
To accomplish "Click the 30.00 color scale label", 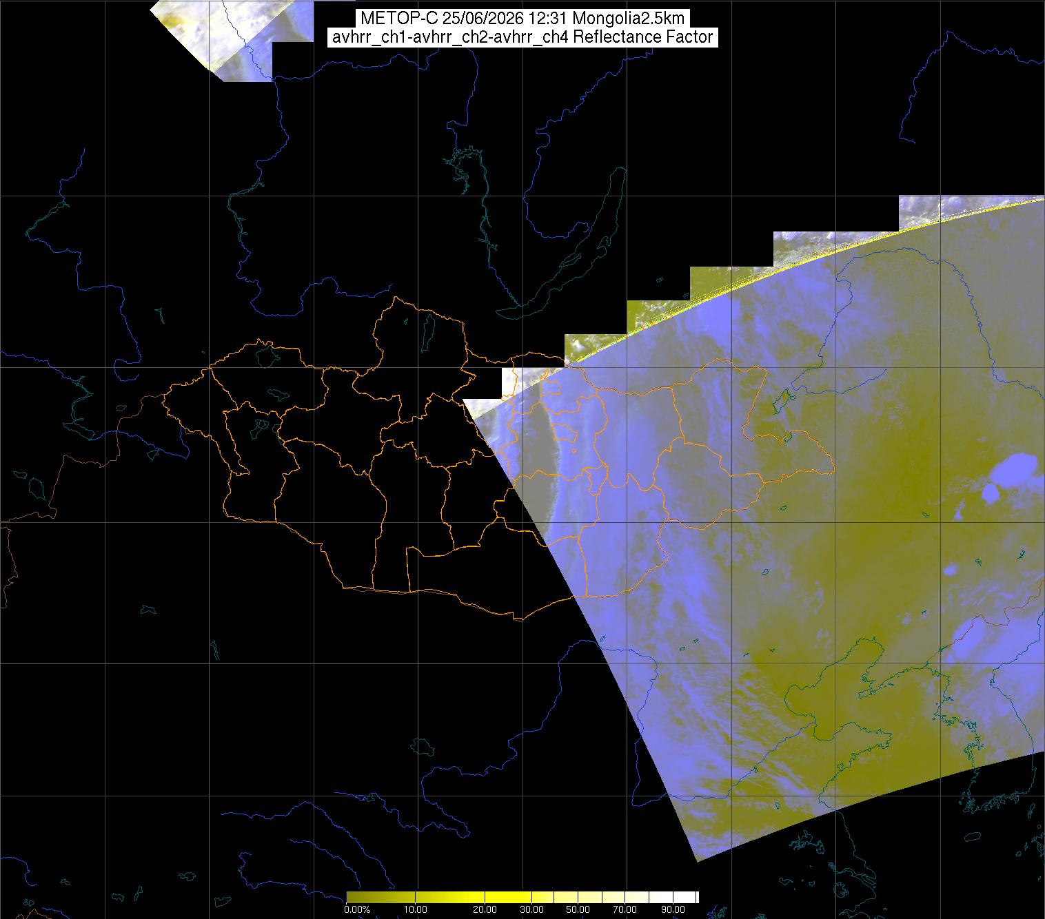I will (531, 909).
